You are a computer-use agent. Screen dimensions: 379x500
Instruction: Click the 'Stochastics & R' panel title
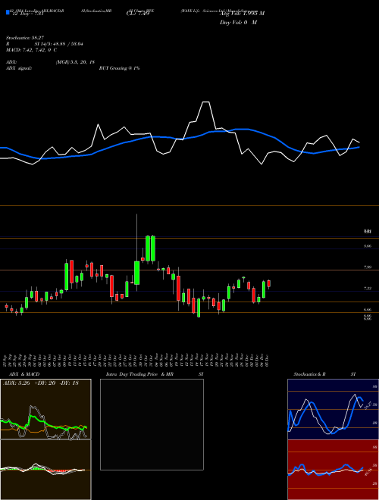click(309, 374)
